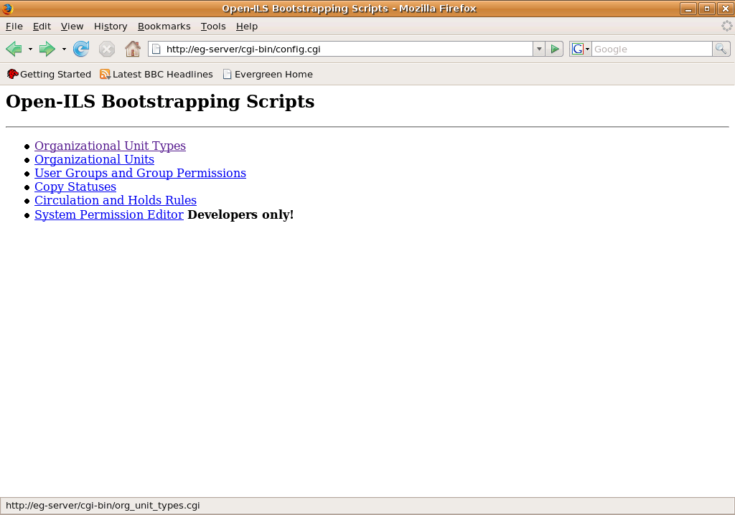Click the search magnifier icon
The width and height of the screenshot is (735, 515).
pyautogui.click(x=721, y=49)
